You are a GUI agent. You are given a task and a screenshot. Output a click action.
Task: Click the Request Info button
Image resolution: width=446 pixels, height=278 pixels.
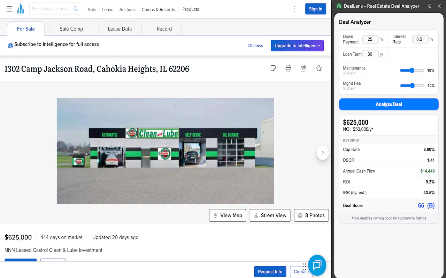pos(270,272)
